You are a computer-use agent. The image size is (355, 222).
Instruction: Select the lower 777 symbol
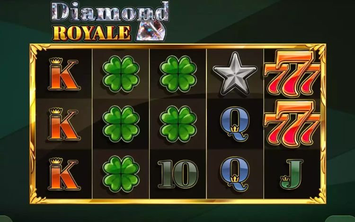pos(293,124)
